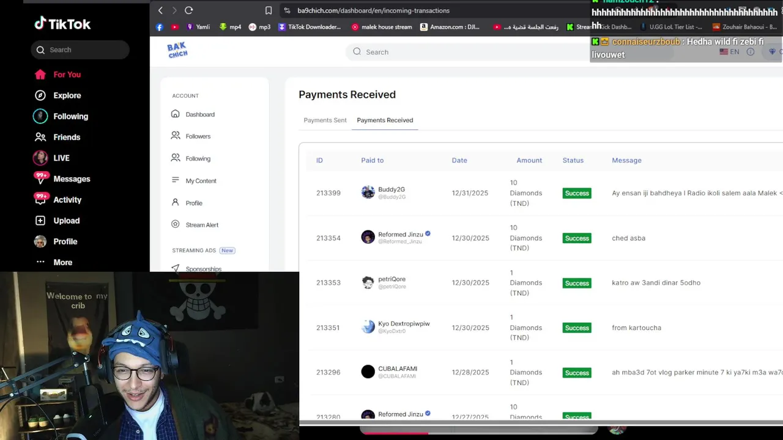Open TikTok Profile avatar link
783x440 pixels.
tap(56, 241)
